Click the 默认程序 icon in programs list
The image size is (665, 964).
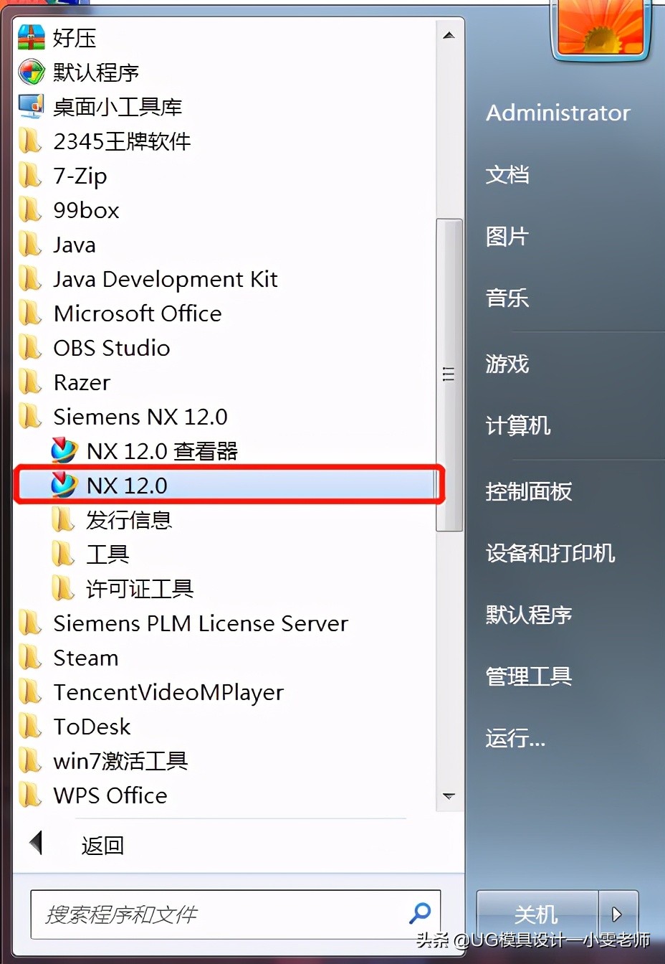point(31,72)
